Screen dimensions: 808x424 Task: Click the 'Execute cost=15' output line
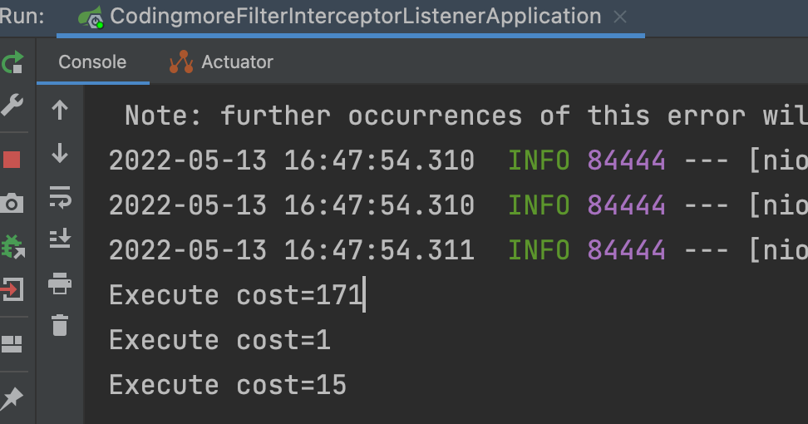[227, 385]
